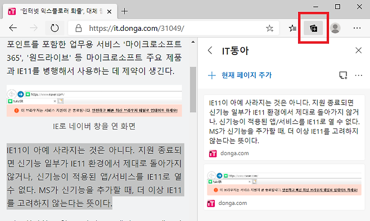Image resolution: width=370 pixels, height=221 pixels.
Task: Click the IT동아 collection title
Action: [x=235, y=50]
